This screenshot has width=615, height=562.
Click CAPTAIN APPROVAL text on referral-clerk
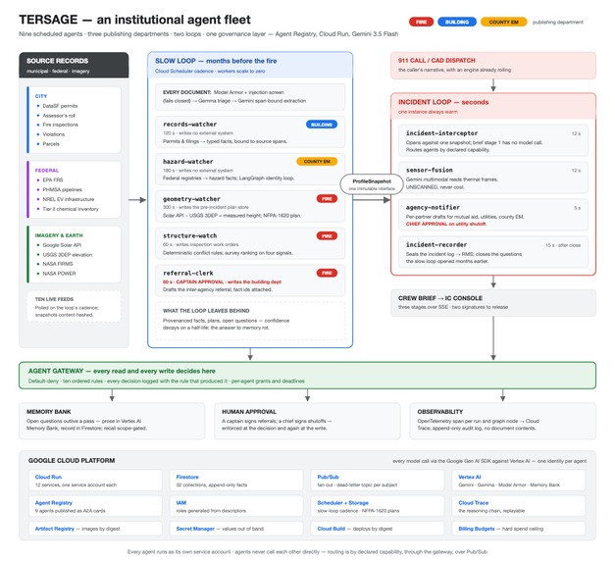[x=200, y=281]
